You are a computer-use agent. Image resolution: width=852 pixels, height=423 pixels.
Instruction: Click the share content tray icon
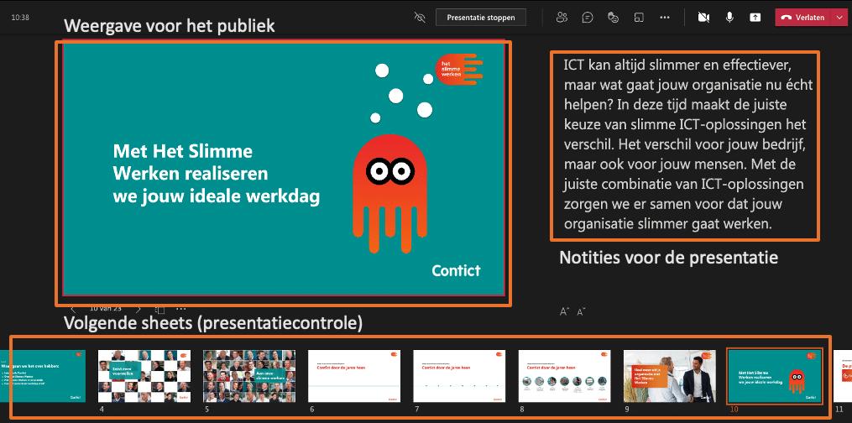pyautogui.click(x=755, y=17)
